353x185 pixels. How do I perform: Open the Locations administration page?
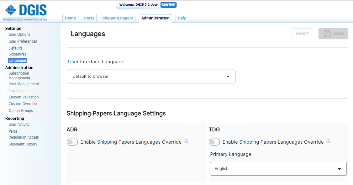point(16,91)
